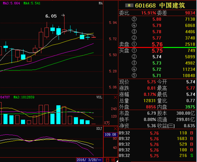197x162 pixels.
Task: Click the tallest cyan volume bar
Action: tap(58, 115)
